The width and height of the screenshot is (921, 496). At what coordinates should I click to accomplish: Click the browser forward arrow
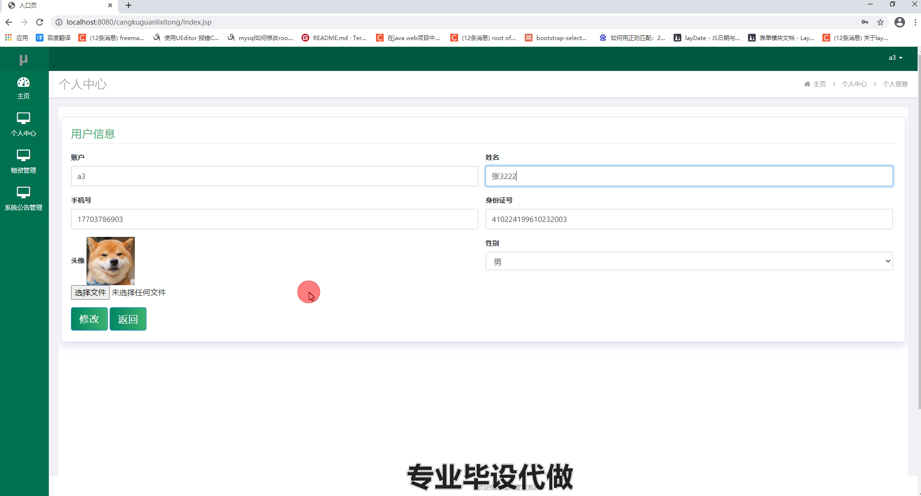[x=24, y=22]
